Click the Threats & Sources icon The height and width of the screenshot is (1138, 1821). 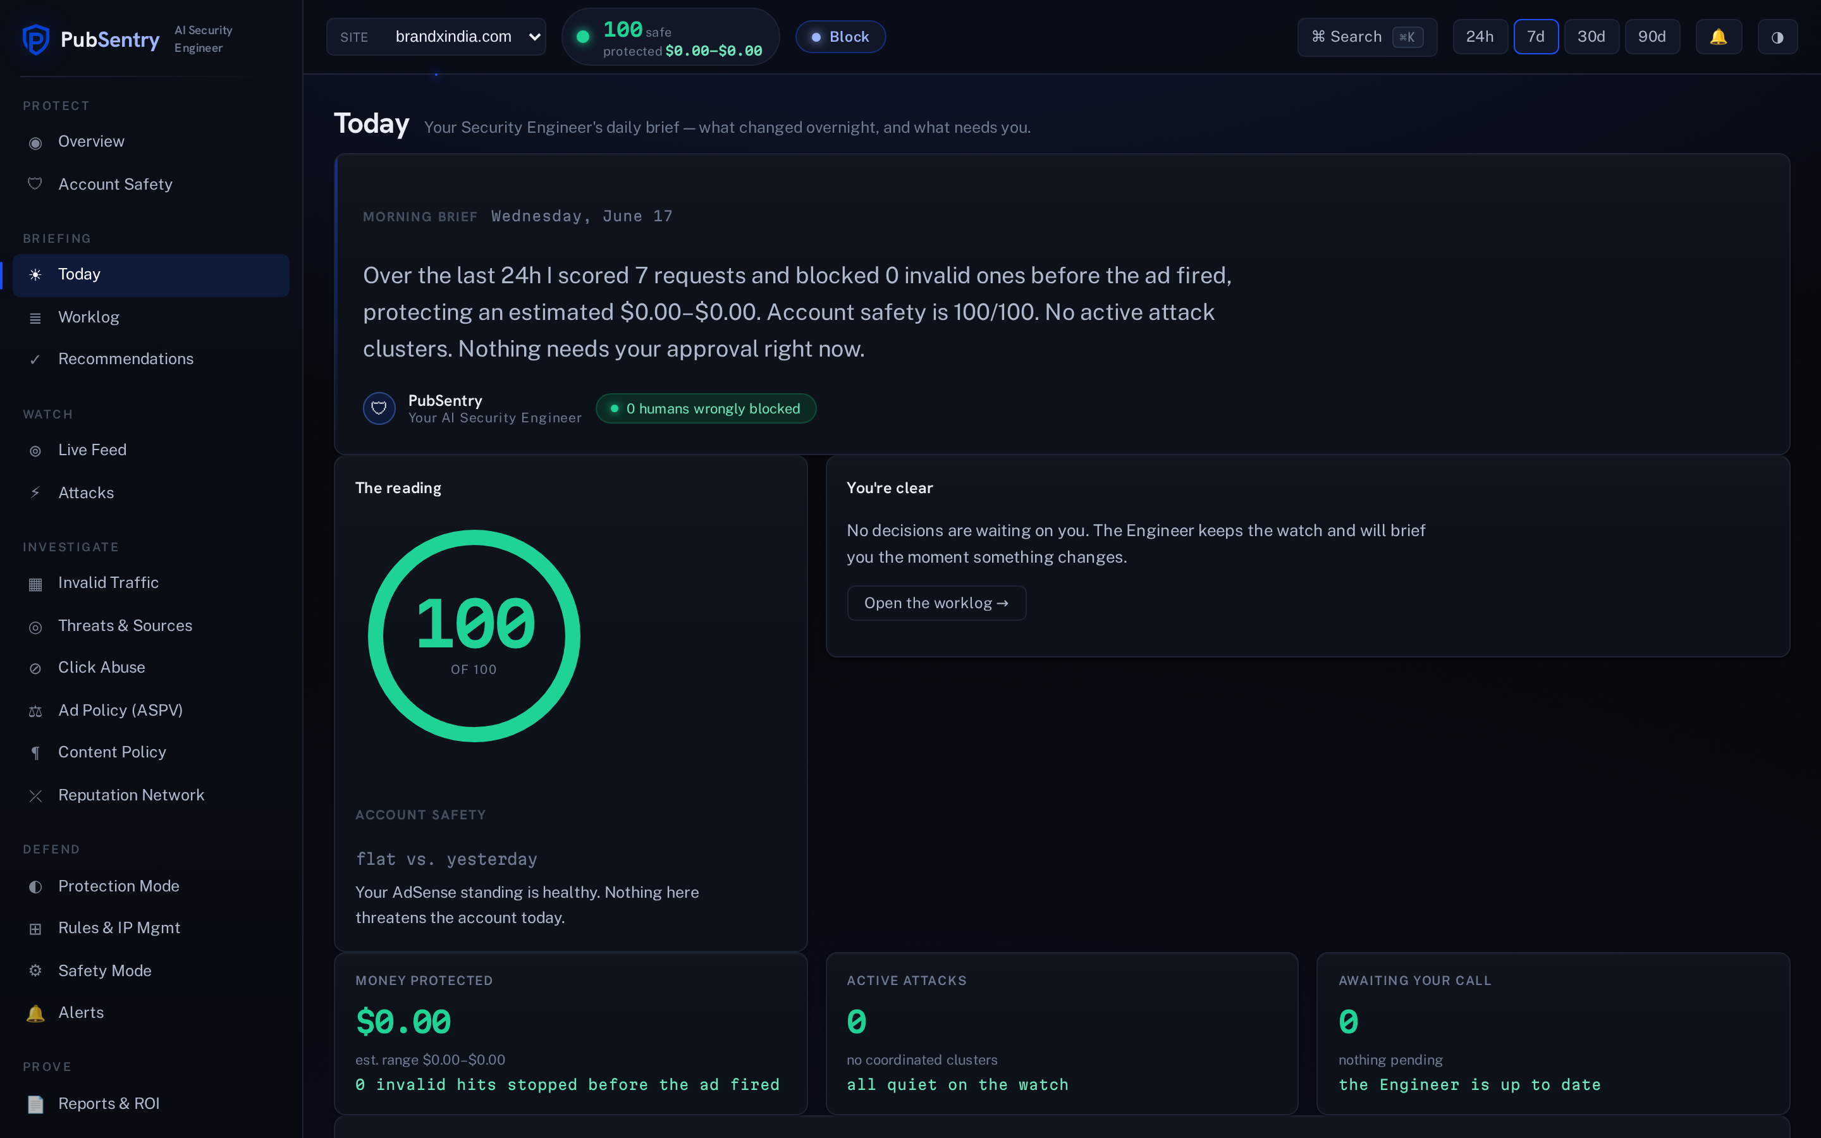pos(35,626)
